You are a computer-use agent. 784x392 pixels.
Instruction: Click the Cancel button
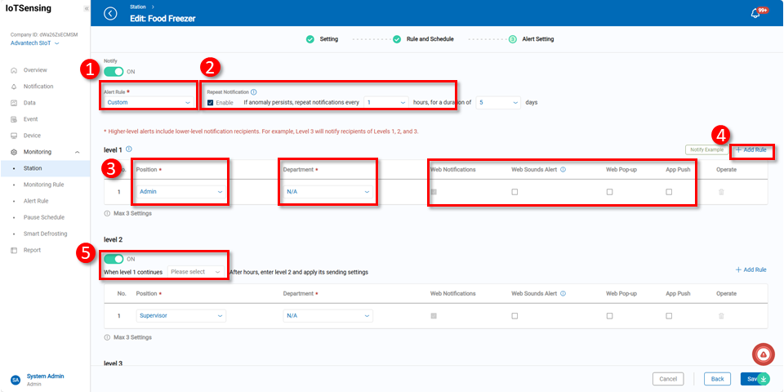pyautogui.click(x=668, y=379)
